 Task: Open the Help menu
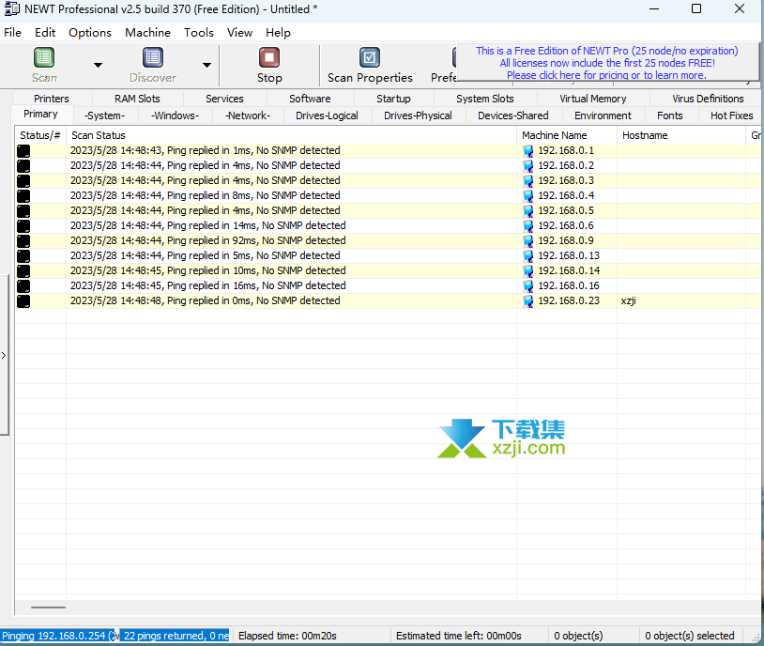278,33
